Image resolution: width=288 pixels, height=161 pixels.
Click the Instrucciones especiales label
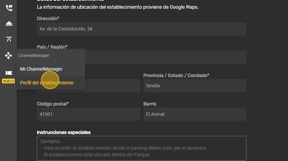click(64, 133)
